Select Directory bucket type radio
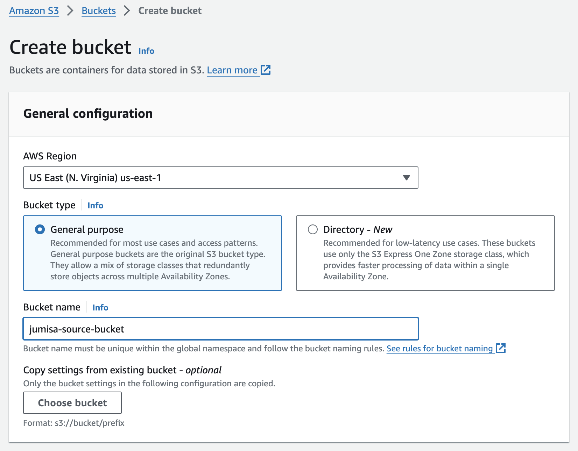 tap(313, 230)
